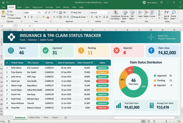Open the borders dropdown arrow
Screen dimensions: 183x123
click(40, 17)
